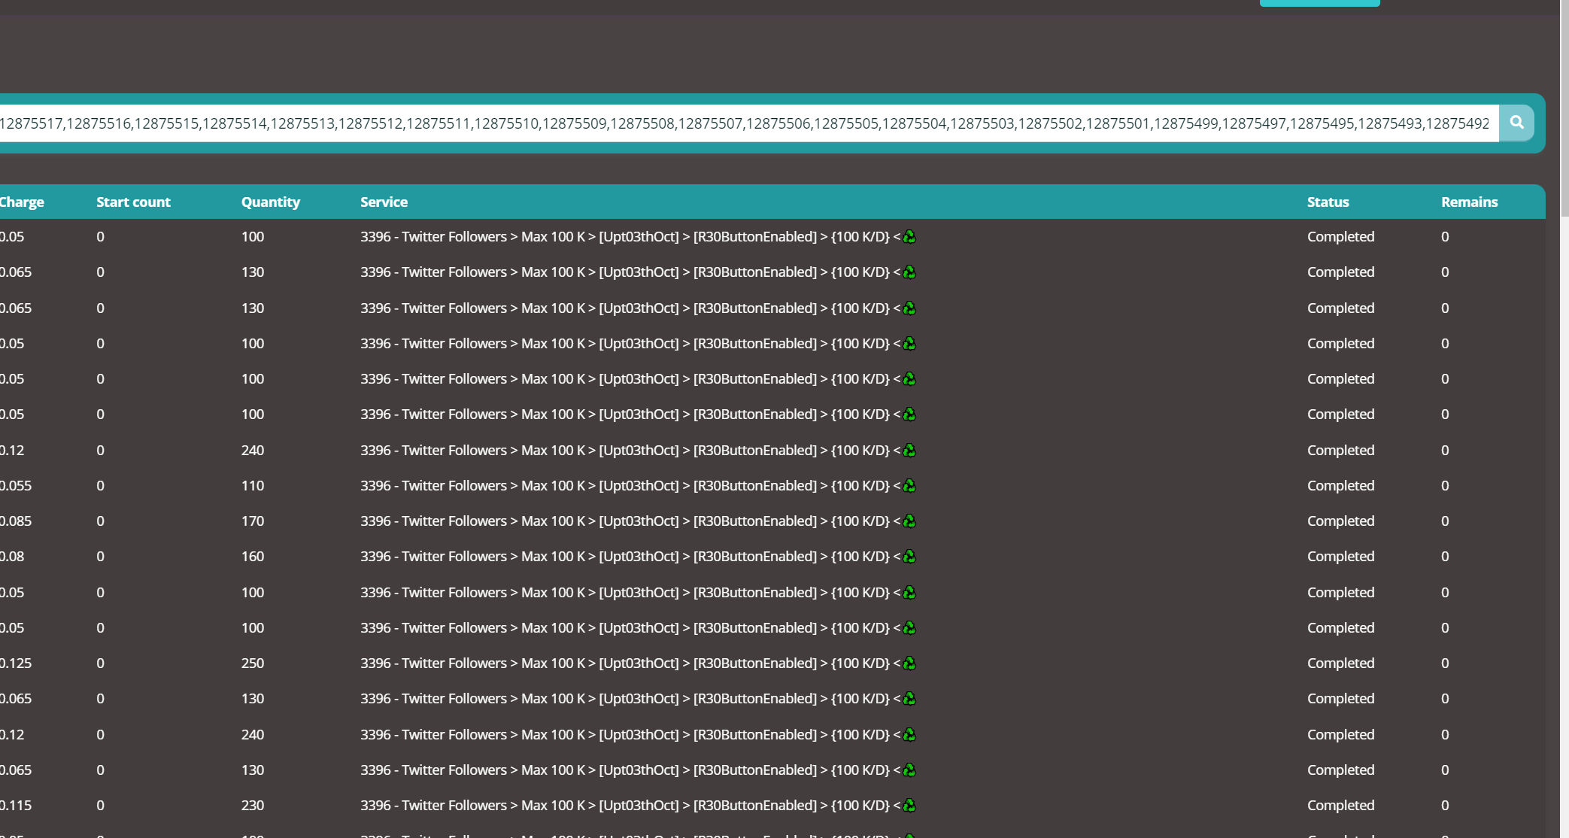Screen dimensions: 1569x838
Task: Click the refill icon in the 110 quantity row
Action: click(909, 485)
